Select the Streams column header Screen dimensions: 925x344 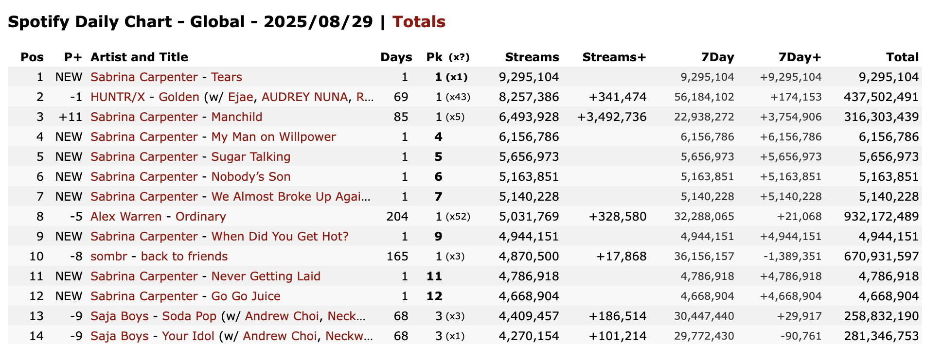click(532, 57)
